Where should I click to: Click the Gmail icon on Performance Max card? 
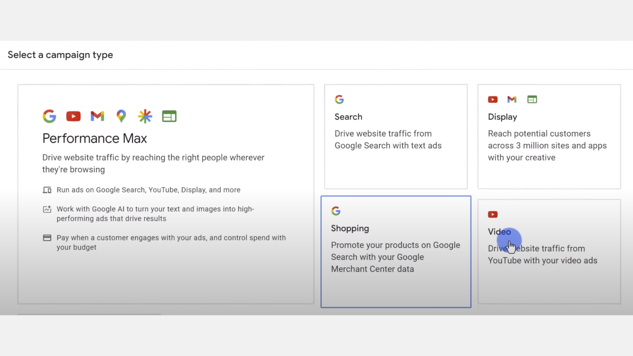click(97, 116)
